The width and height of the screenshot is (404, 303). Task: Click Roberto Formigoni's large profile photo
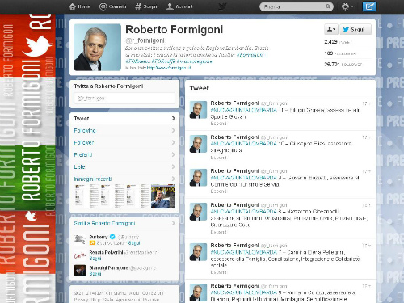tap(98, 48)
